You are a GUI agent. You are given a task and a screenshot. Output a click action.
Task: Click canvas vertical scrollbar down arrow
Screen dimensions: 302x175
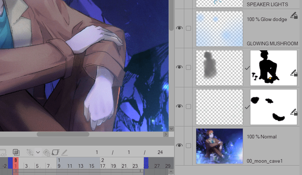(171, 129)
